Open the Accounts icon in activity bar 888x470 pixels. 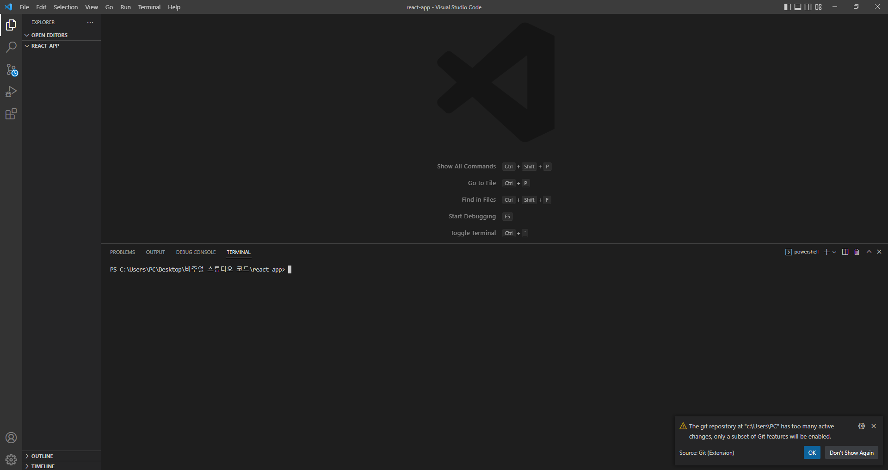[x=11, y=438]
